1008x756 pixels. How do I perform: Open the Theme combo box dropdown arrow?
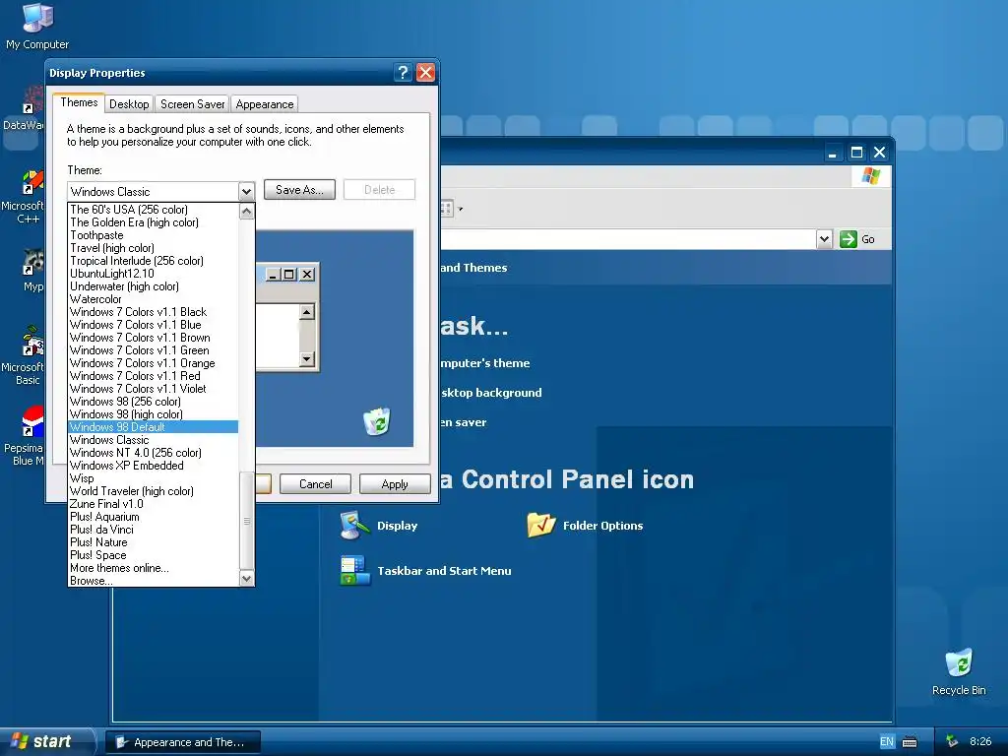click(246, 192)
